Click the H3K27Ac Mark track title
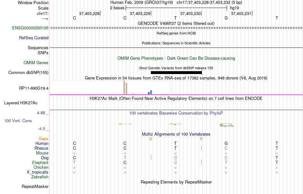 click(x=176, y=99)
